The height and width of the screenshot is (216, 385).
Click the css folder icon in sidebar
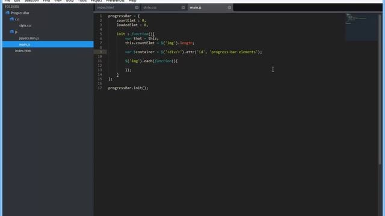[11, 19]
